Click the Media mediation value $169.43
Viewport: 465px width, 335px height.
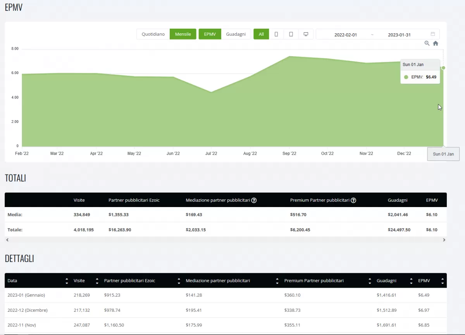[194, 214]
